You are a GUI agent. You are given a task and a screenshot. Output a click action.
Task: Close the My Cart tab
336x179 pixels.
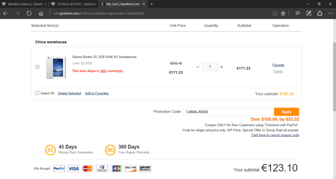point(144,4)
